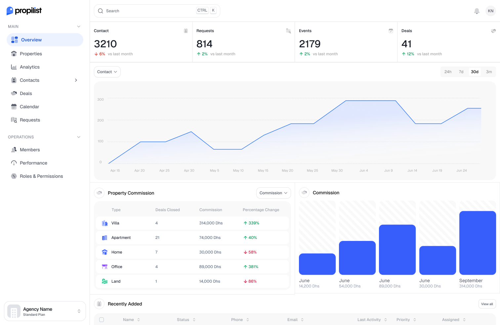
Task: Open the Calendar icon in sidebar
Action: tap(14, 107)
